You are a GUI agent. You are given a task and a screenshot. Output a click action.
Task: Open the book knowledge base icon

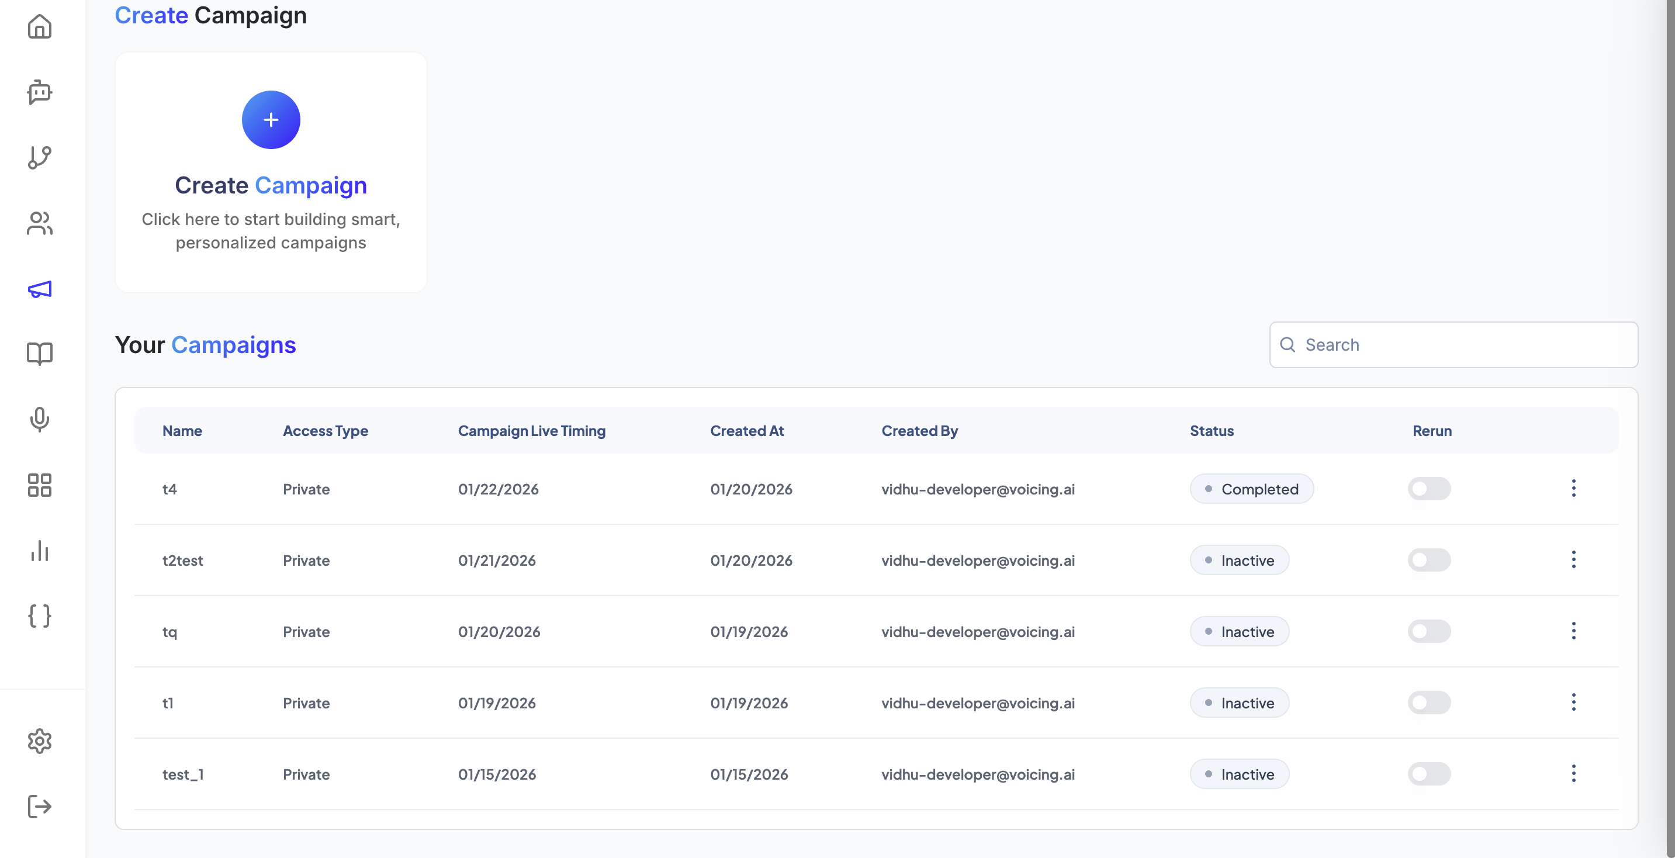coord(40,354)
